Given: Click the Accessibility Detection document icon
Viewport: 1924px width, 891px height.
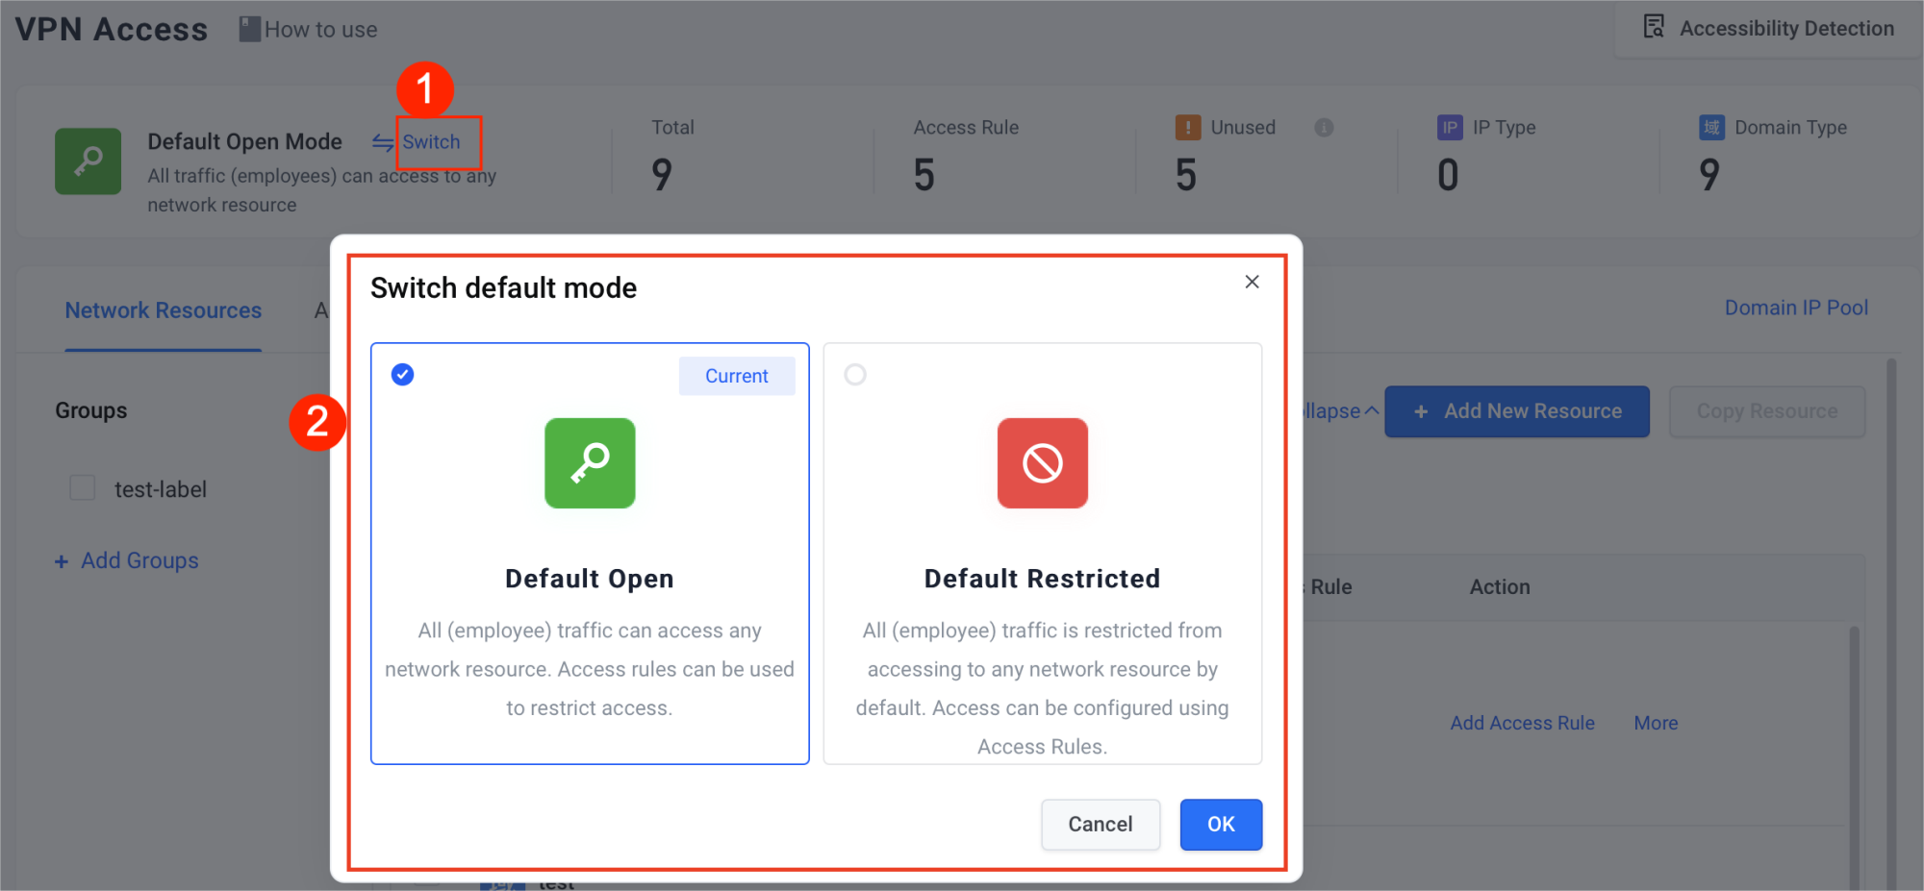Looking at the screenshot, I should tap(1654, 27).
